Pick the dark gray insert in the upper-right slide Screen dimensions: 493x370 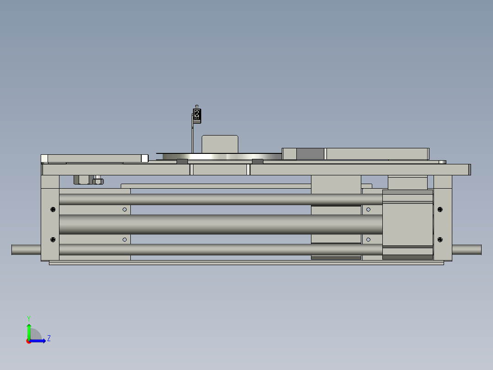(311, 154)
